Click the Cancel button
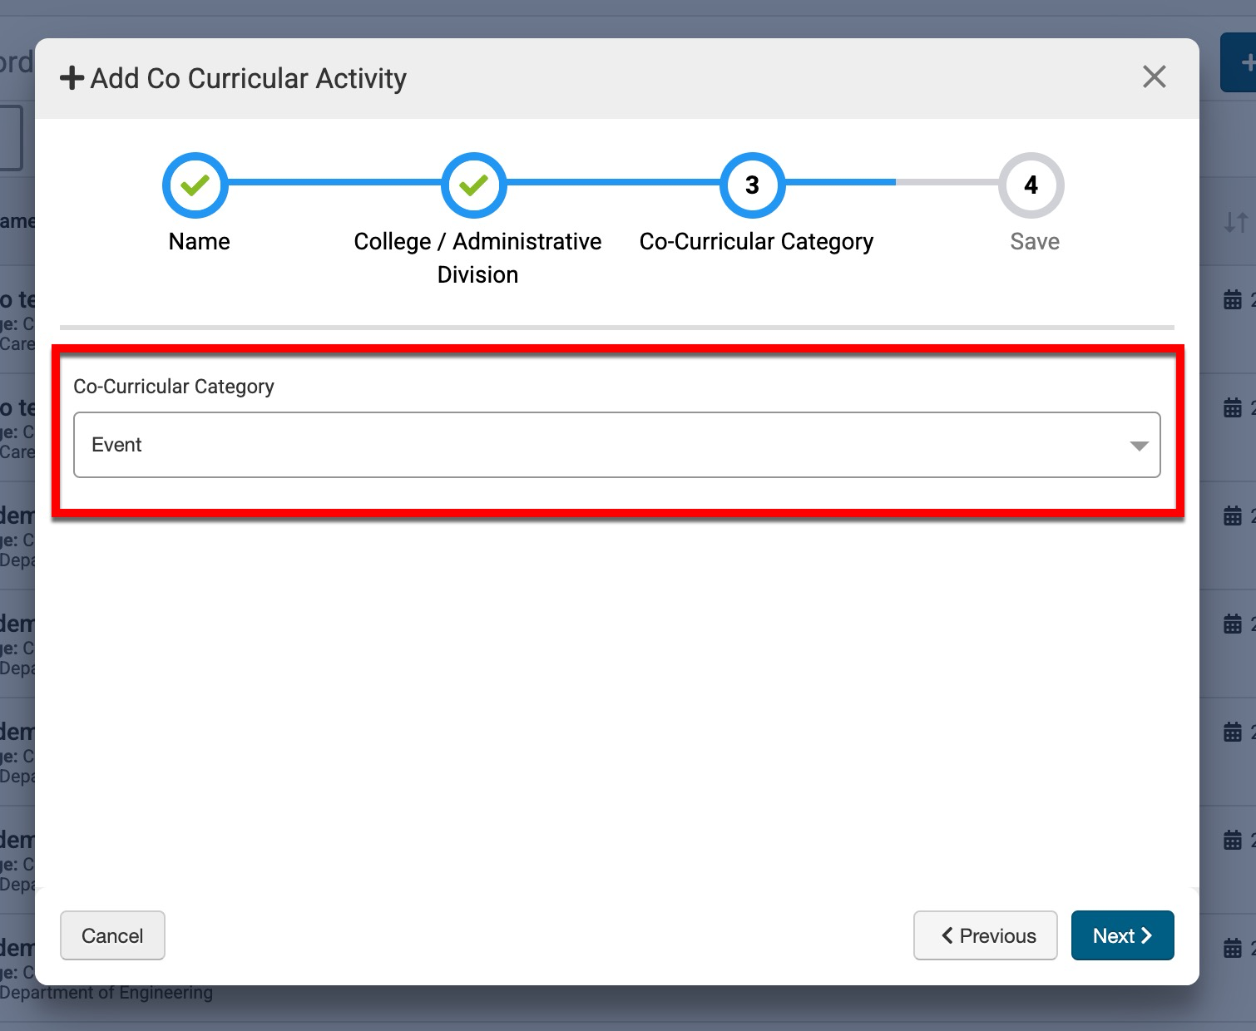The width and height of the screenshot is (1256, 1031). pos(112,935)
